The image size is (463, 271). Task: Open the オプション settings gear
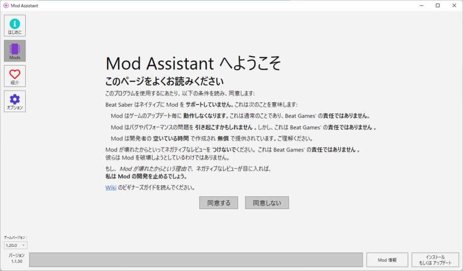pyautogui.click(x=15, y=101)
